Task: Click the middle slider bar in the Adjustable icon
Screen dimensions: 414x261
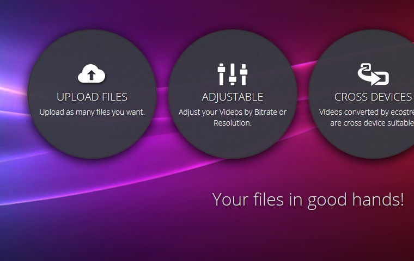Action: click(x=233, y=74)
